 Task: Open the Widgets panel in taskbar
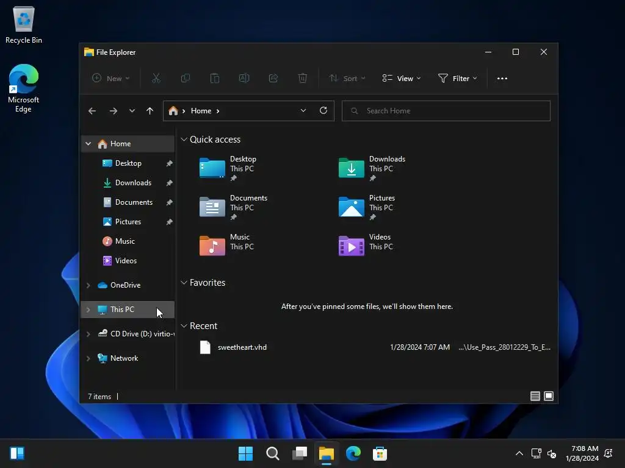coord(17,453)
